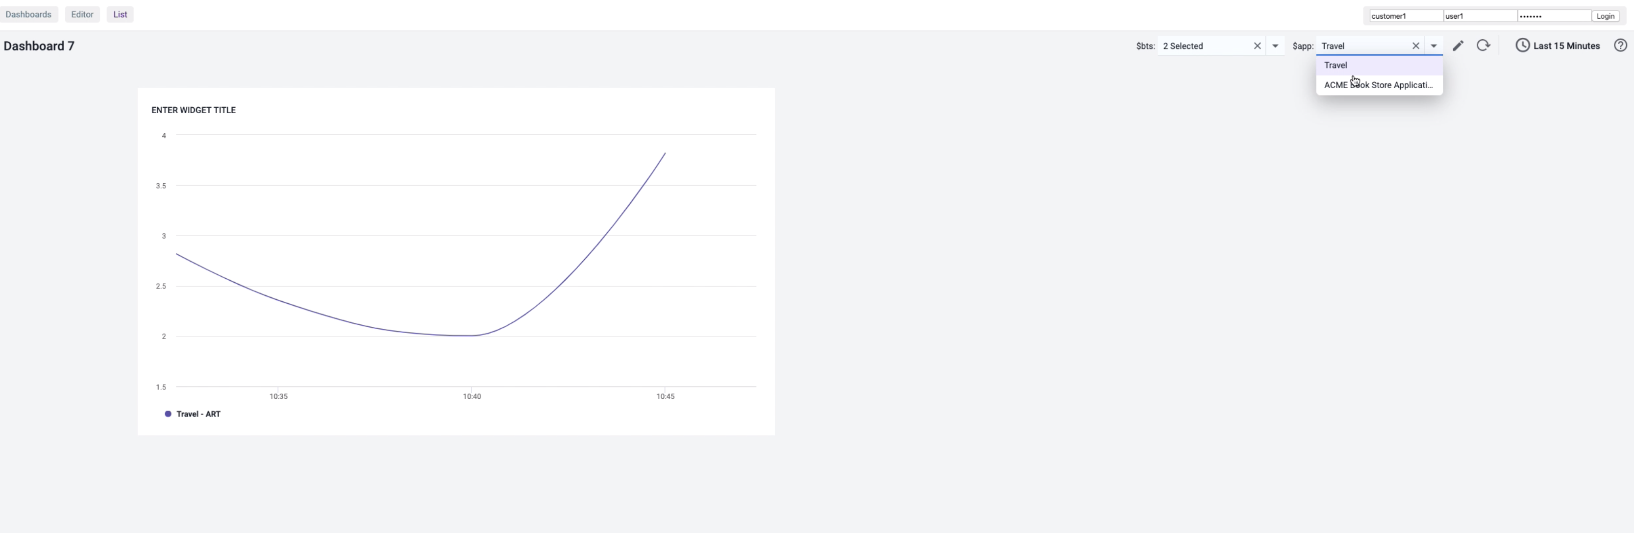Viewport: 1634px width, 533px height.
Task: Go to the List tab
Action: [120, 15]
